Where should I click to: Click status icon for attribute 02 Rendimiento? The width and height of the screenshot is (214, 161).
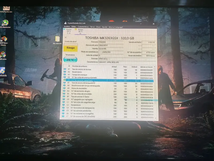click(x=65, y=72)
